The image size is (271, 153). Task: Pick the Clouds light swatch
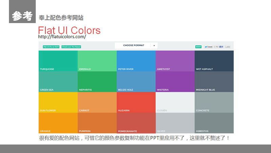point(175,102)
